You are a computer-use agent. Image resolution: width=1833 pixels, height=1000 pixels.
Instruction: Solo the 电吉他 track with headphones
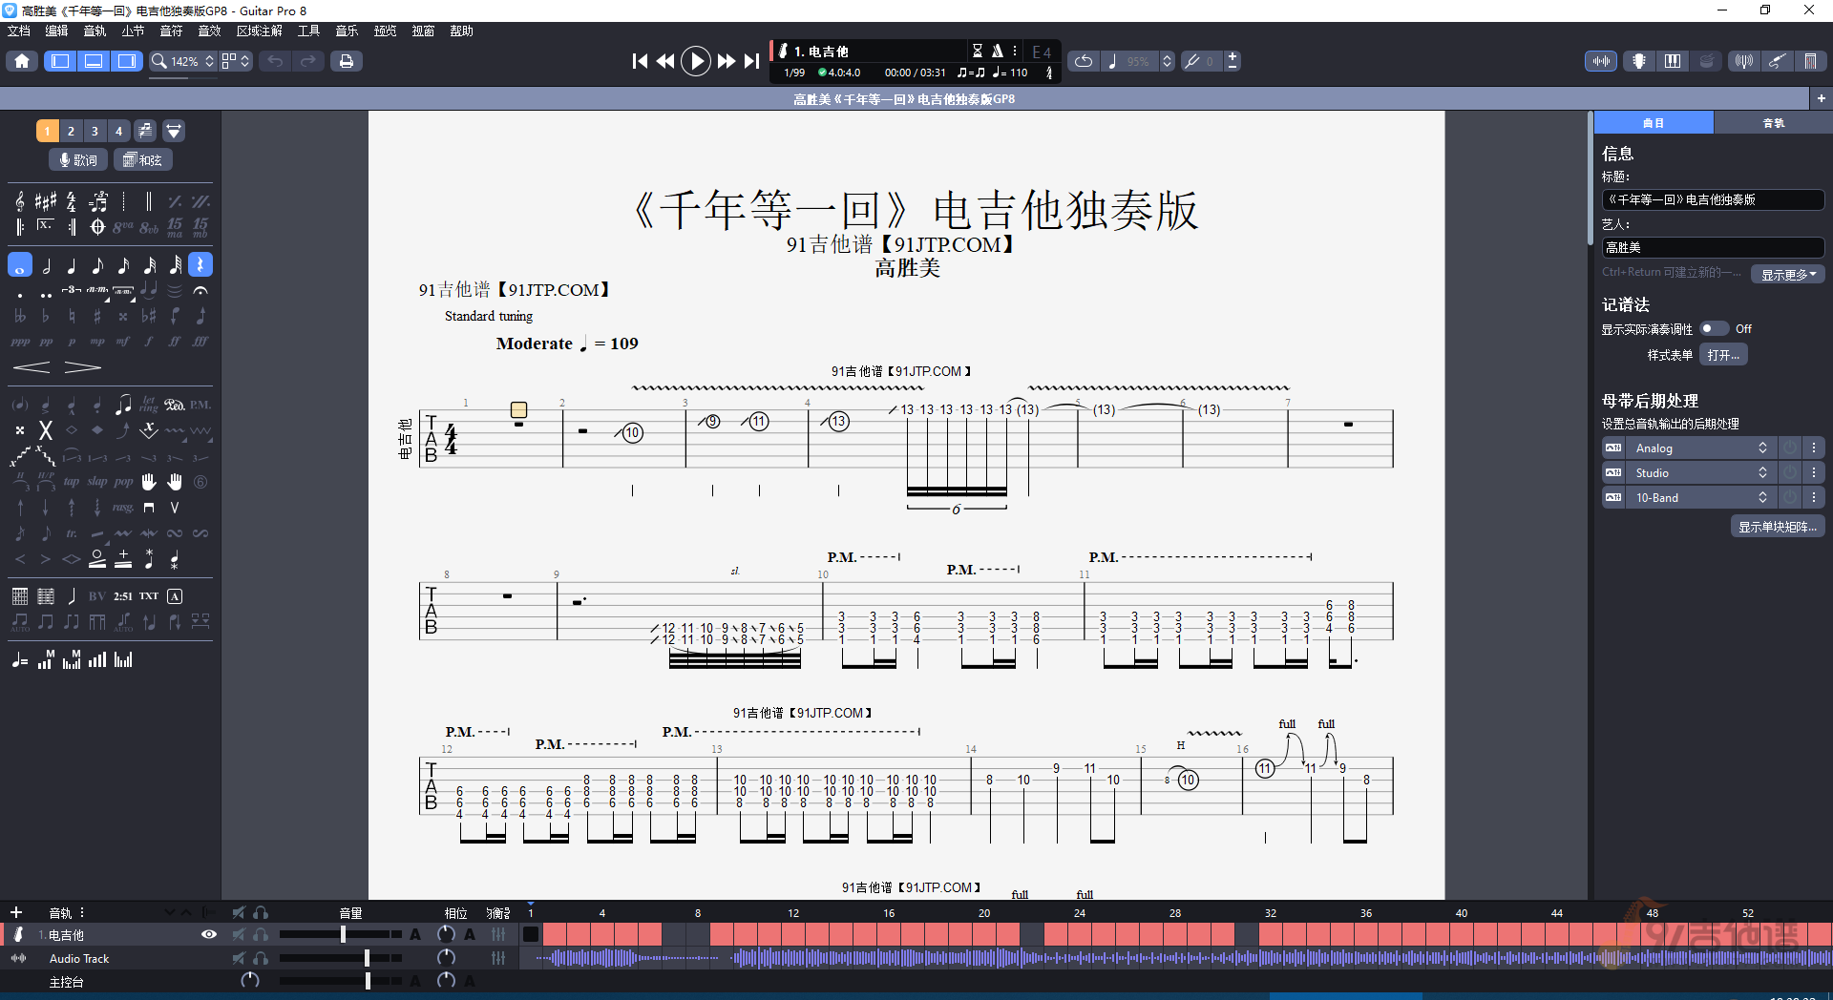pyautogui.click(x=261, y=935)
